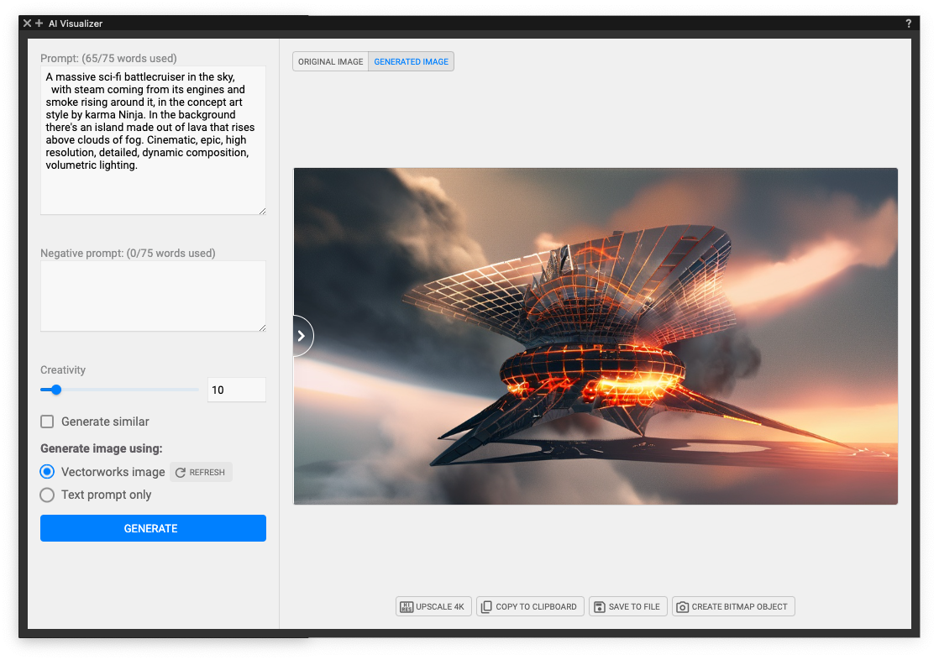The width and height of the screenshot is (939, 660).
Task: Click the resize grip on the negative prompt box
Action: [x=262, y=327]
